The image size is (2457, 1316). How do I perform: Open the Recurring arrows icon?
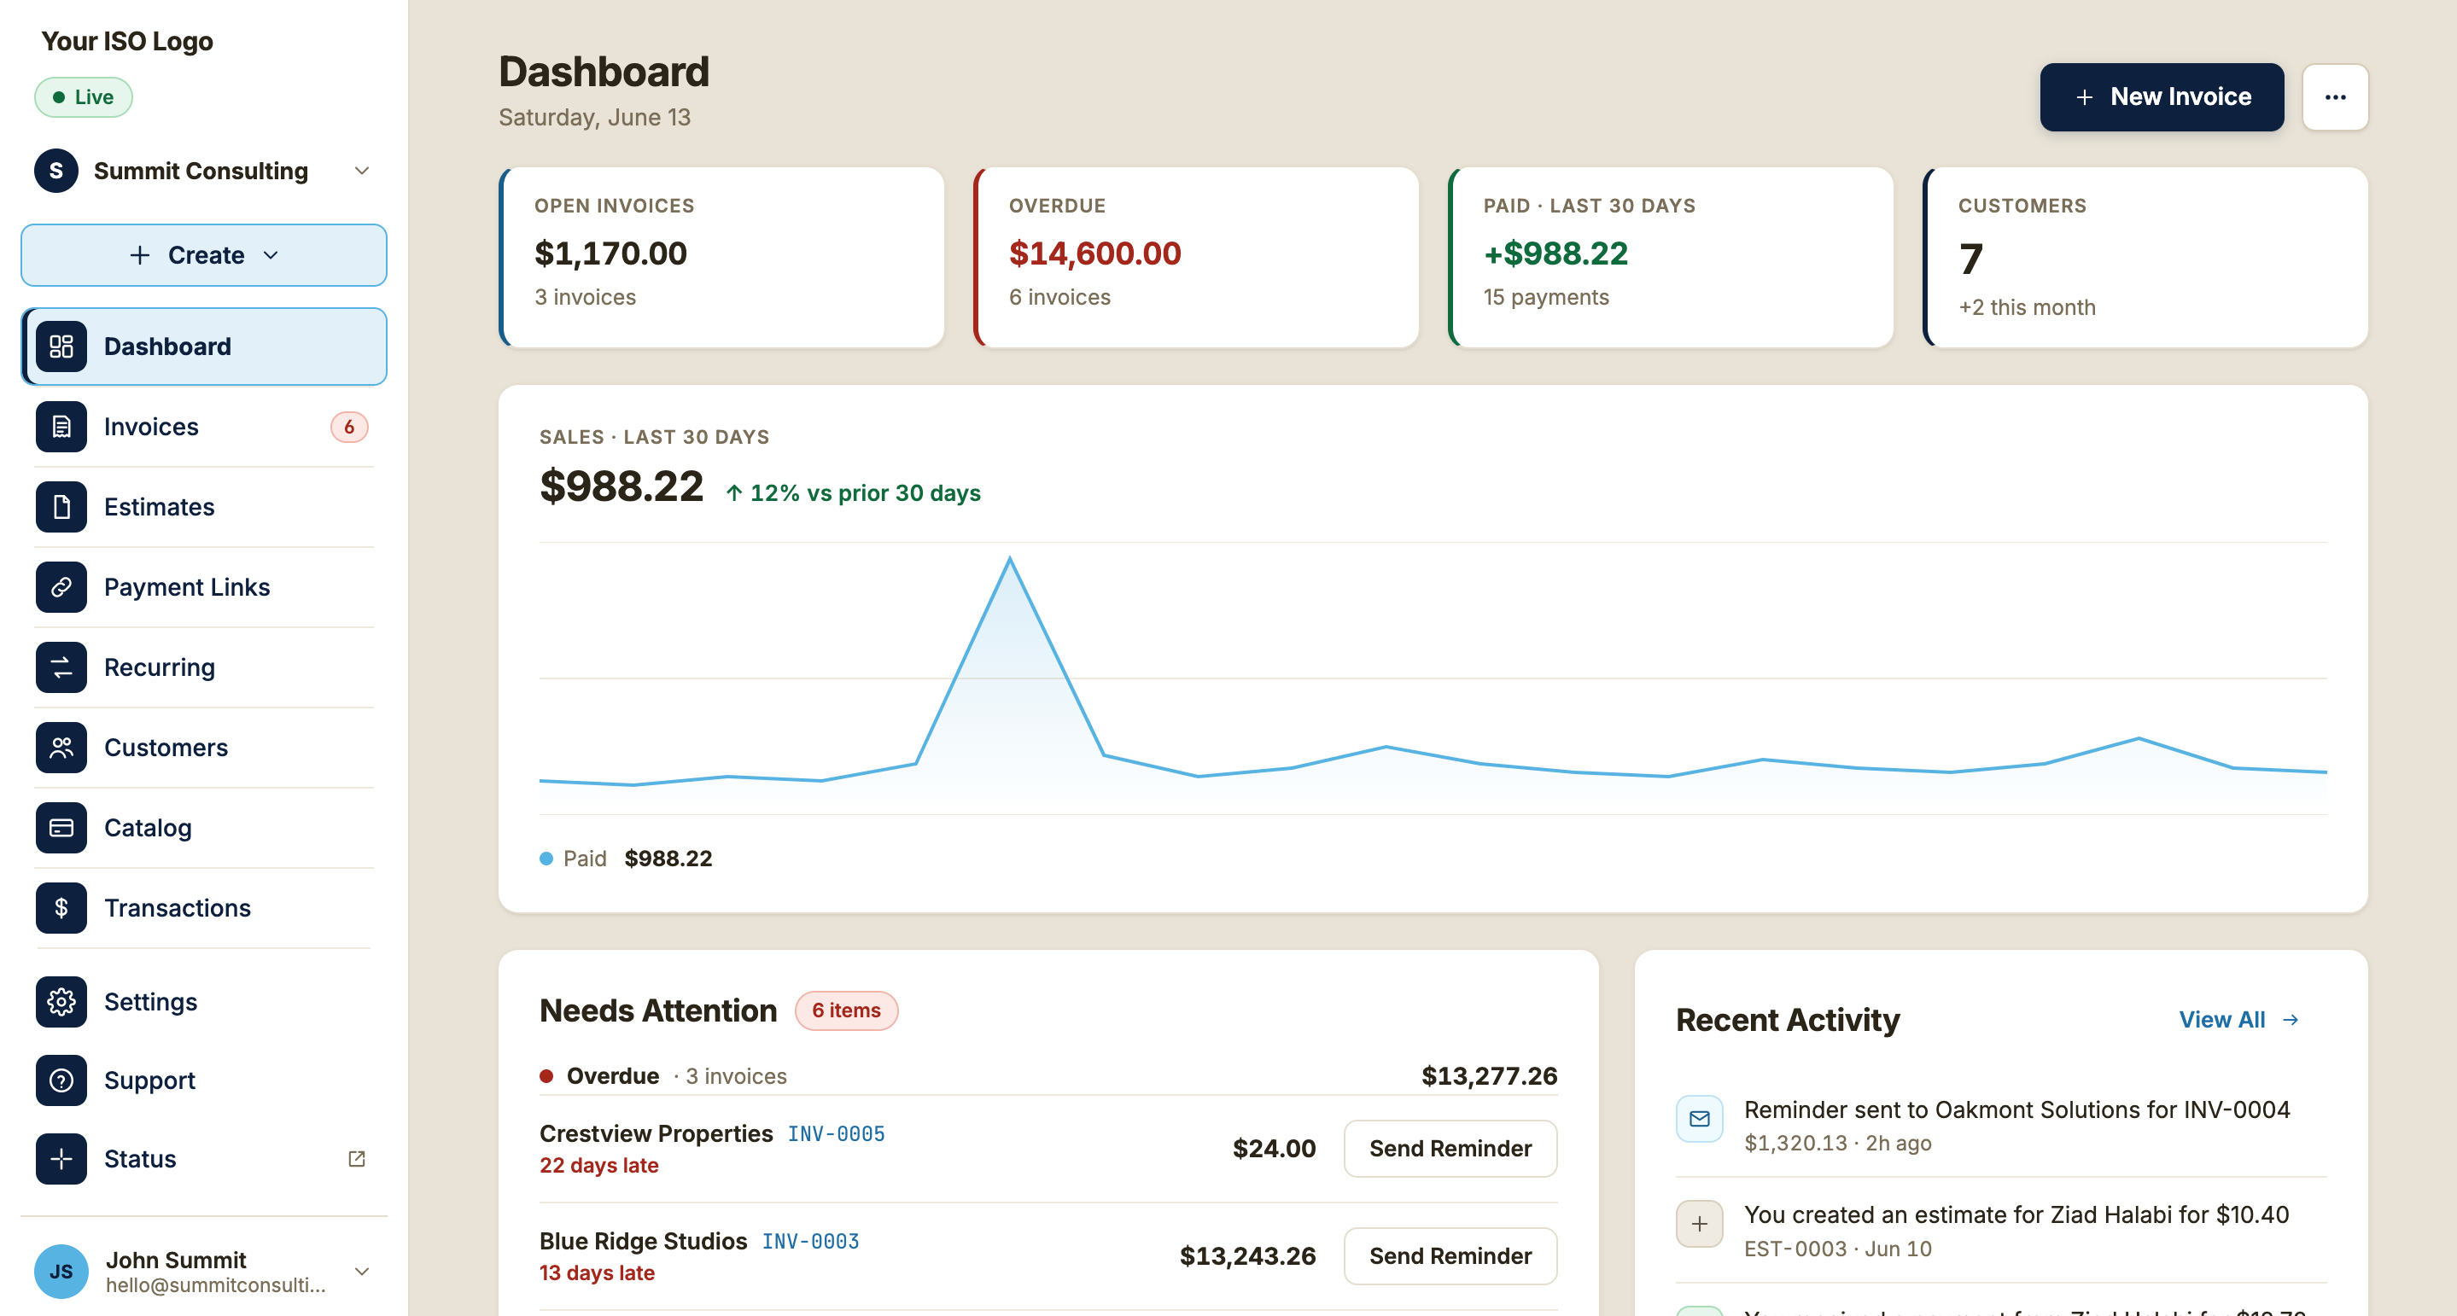click(61, 667)
